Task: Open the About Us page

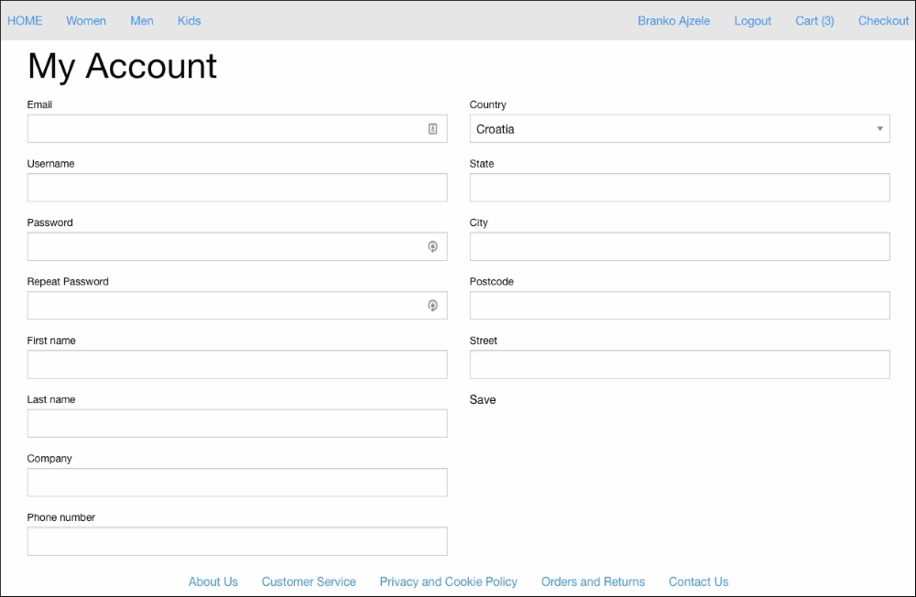Action: point(213,581)
